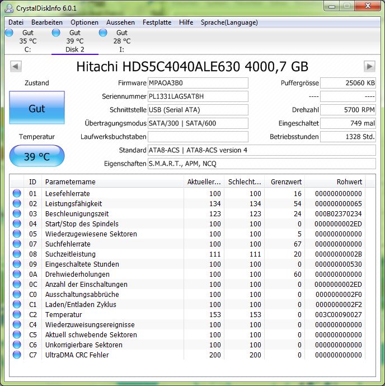Click the blue status orb for drive I:

(x=103, y=32)
